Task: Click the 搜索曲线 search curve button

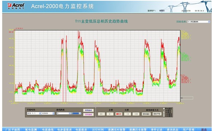Action: (88, 110)
